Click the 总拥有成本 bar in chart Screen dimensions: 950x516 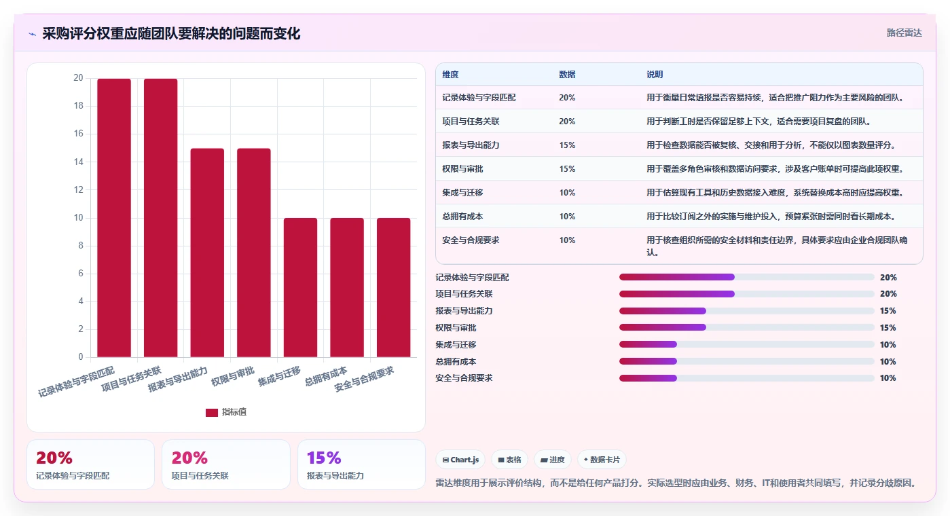(347, 287)
